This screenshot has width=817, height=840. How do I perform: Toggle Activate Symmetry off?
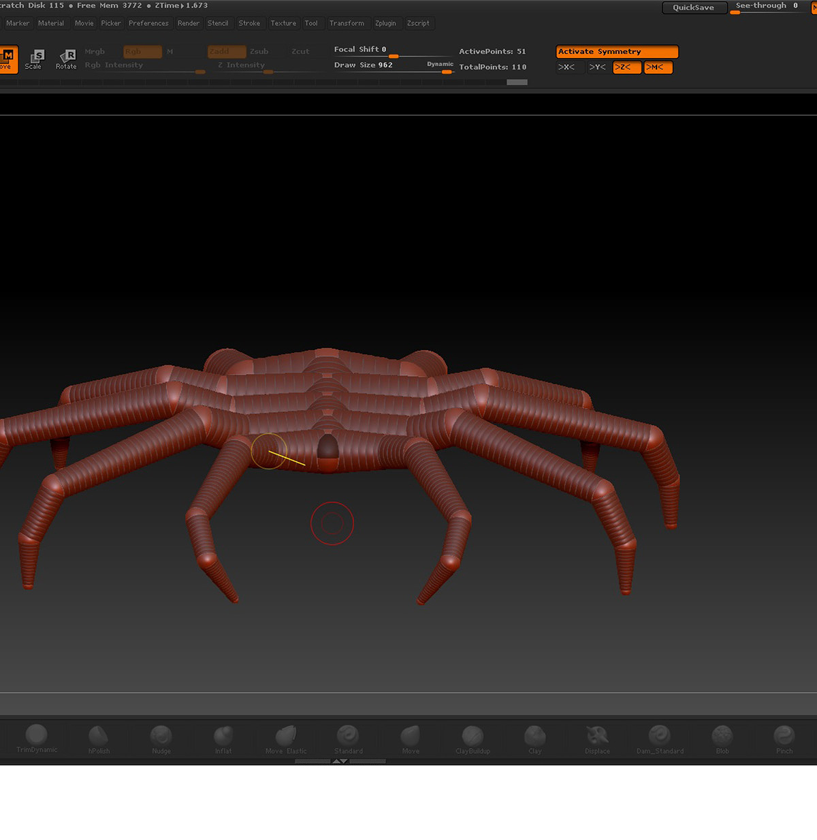(617, 51)
